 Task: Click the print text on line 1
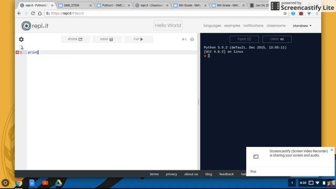click(x=33, y=52)
